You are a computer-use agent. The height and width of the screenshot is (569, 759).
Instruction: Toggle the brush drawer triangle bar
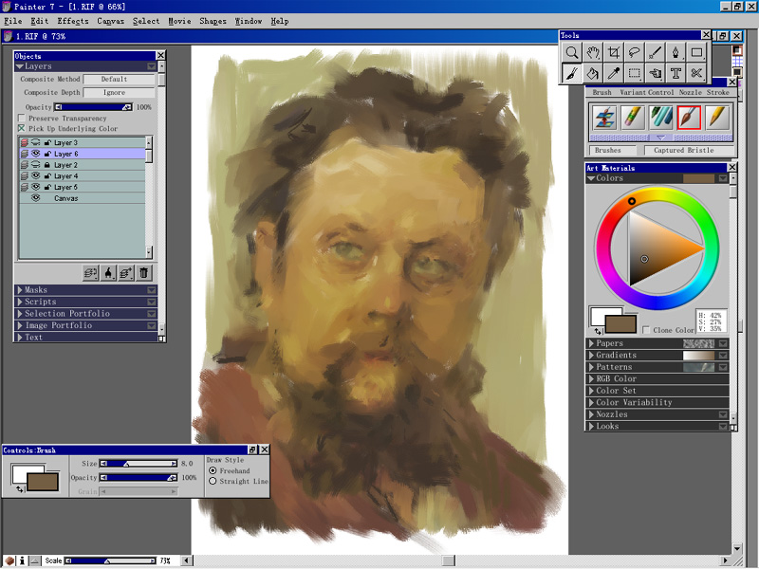pos(660,138)
